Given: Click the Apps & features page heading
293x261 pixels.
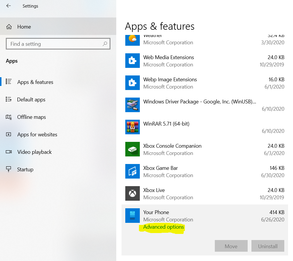Looking at the screenshot, I should 160,27.
